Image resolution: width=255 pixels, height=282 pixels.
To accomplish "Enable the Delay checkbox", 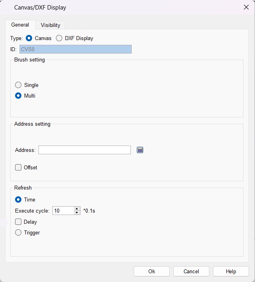I will (18, 222).
